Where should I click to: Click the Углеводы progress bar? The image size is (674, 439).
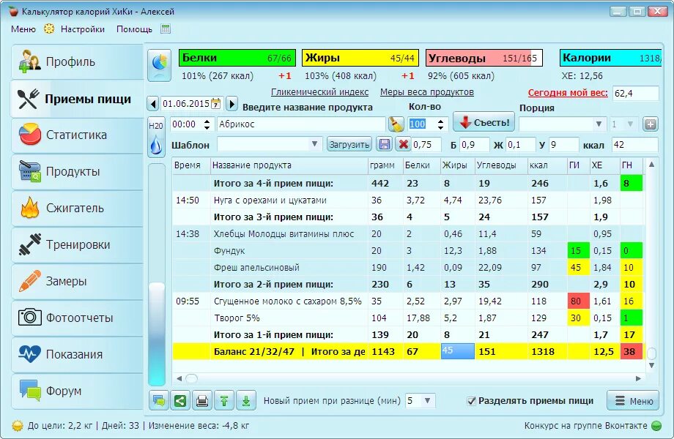[x=484, y=58]
